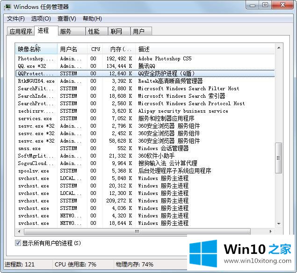Viewport: 297px width, 273px height.
Task: Click the 360软件小助手 description
Action: 156,156
